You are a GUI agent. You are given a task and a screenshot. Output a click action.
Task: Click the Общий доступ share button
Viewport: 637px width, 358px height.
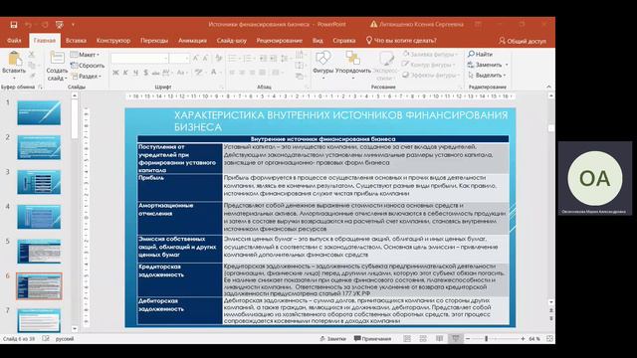click(x=523, y=41)
